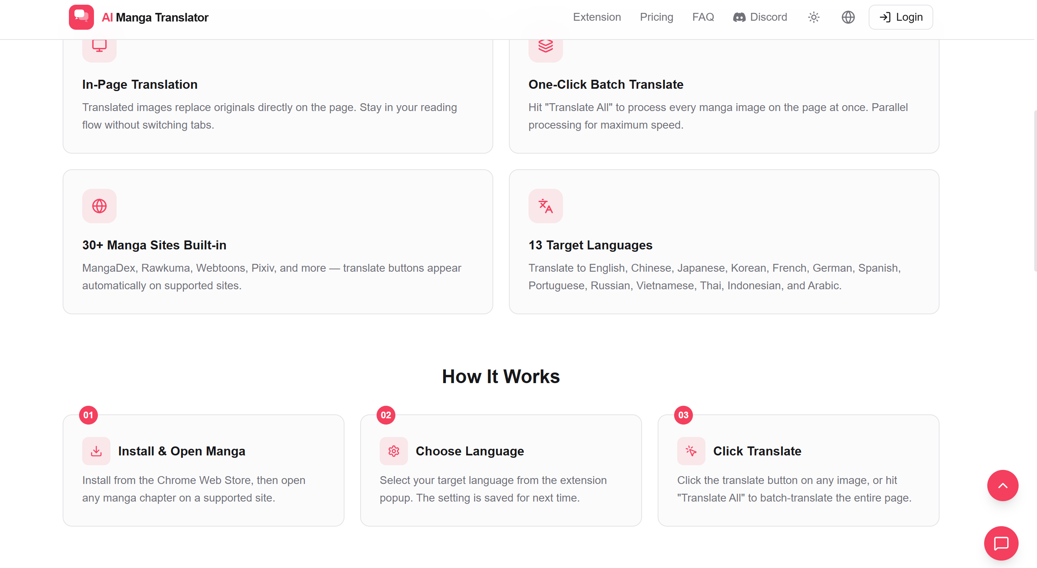The width and height of the screenshot is (1037, 568).
Task: Toggle the light/dark theme sun icon
Action: pyautogui.click(x=813, y=17)
